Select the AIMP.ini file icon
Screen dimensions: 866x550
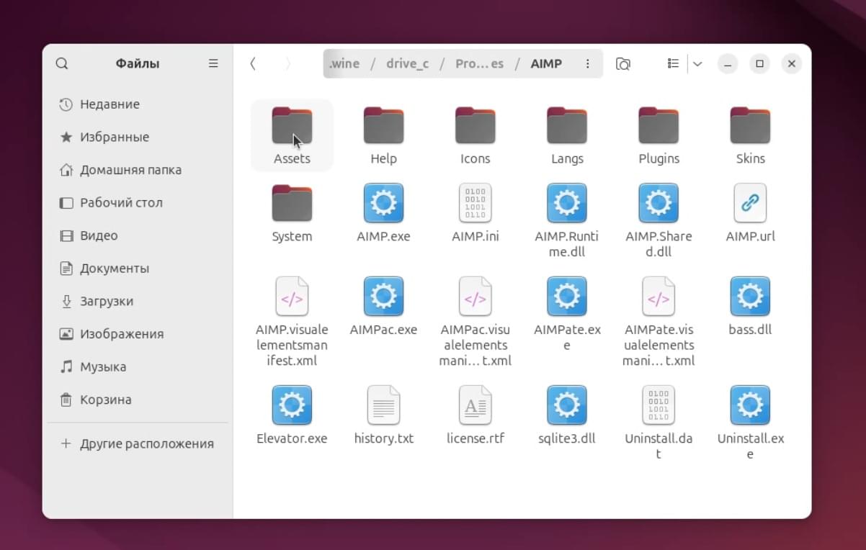475,203
